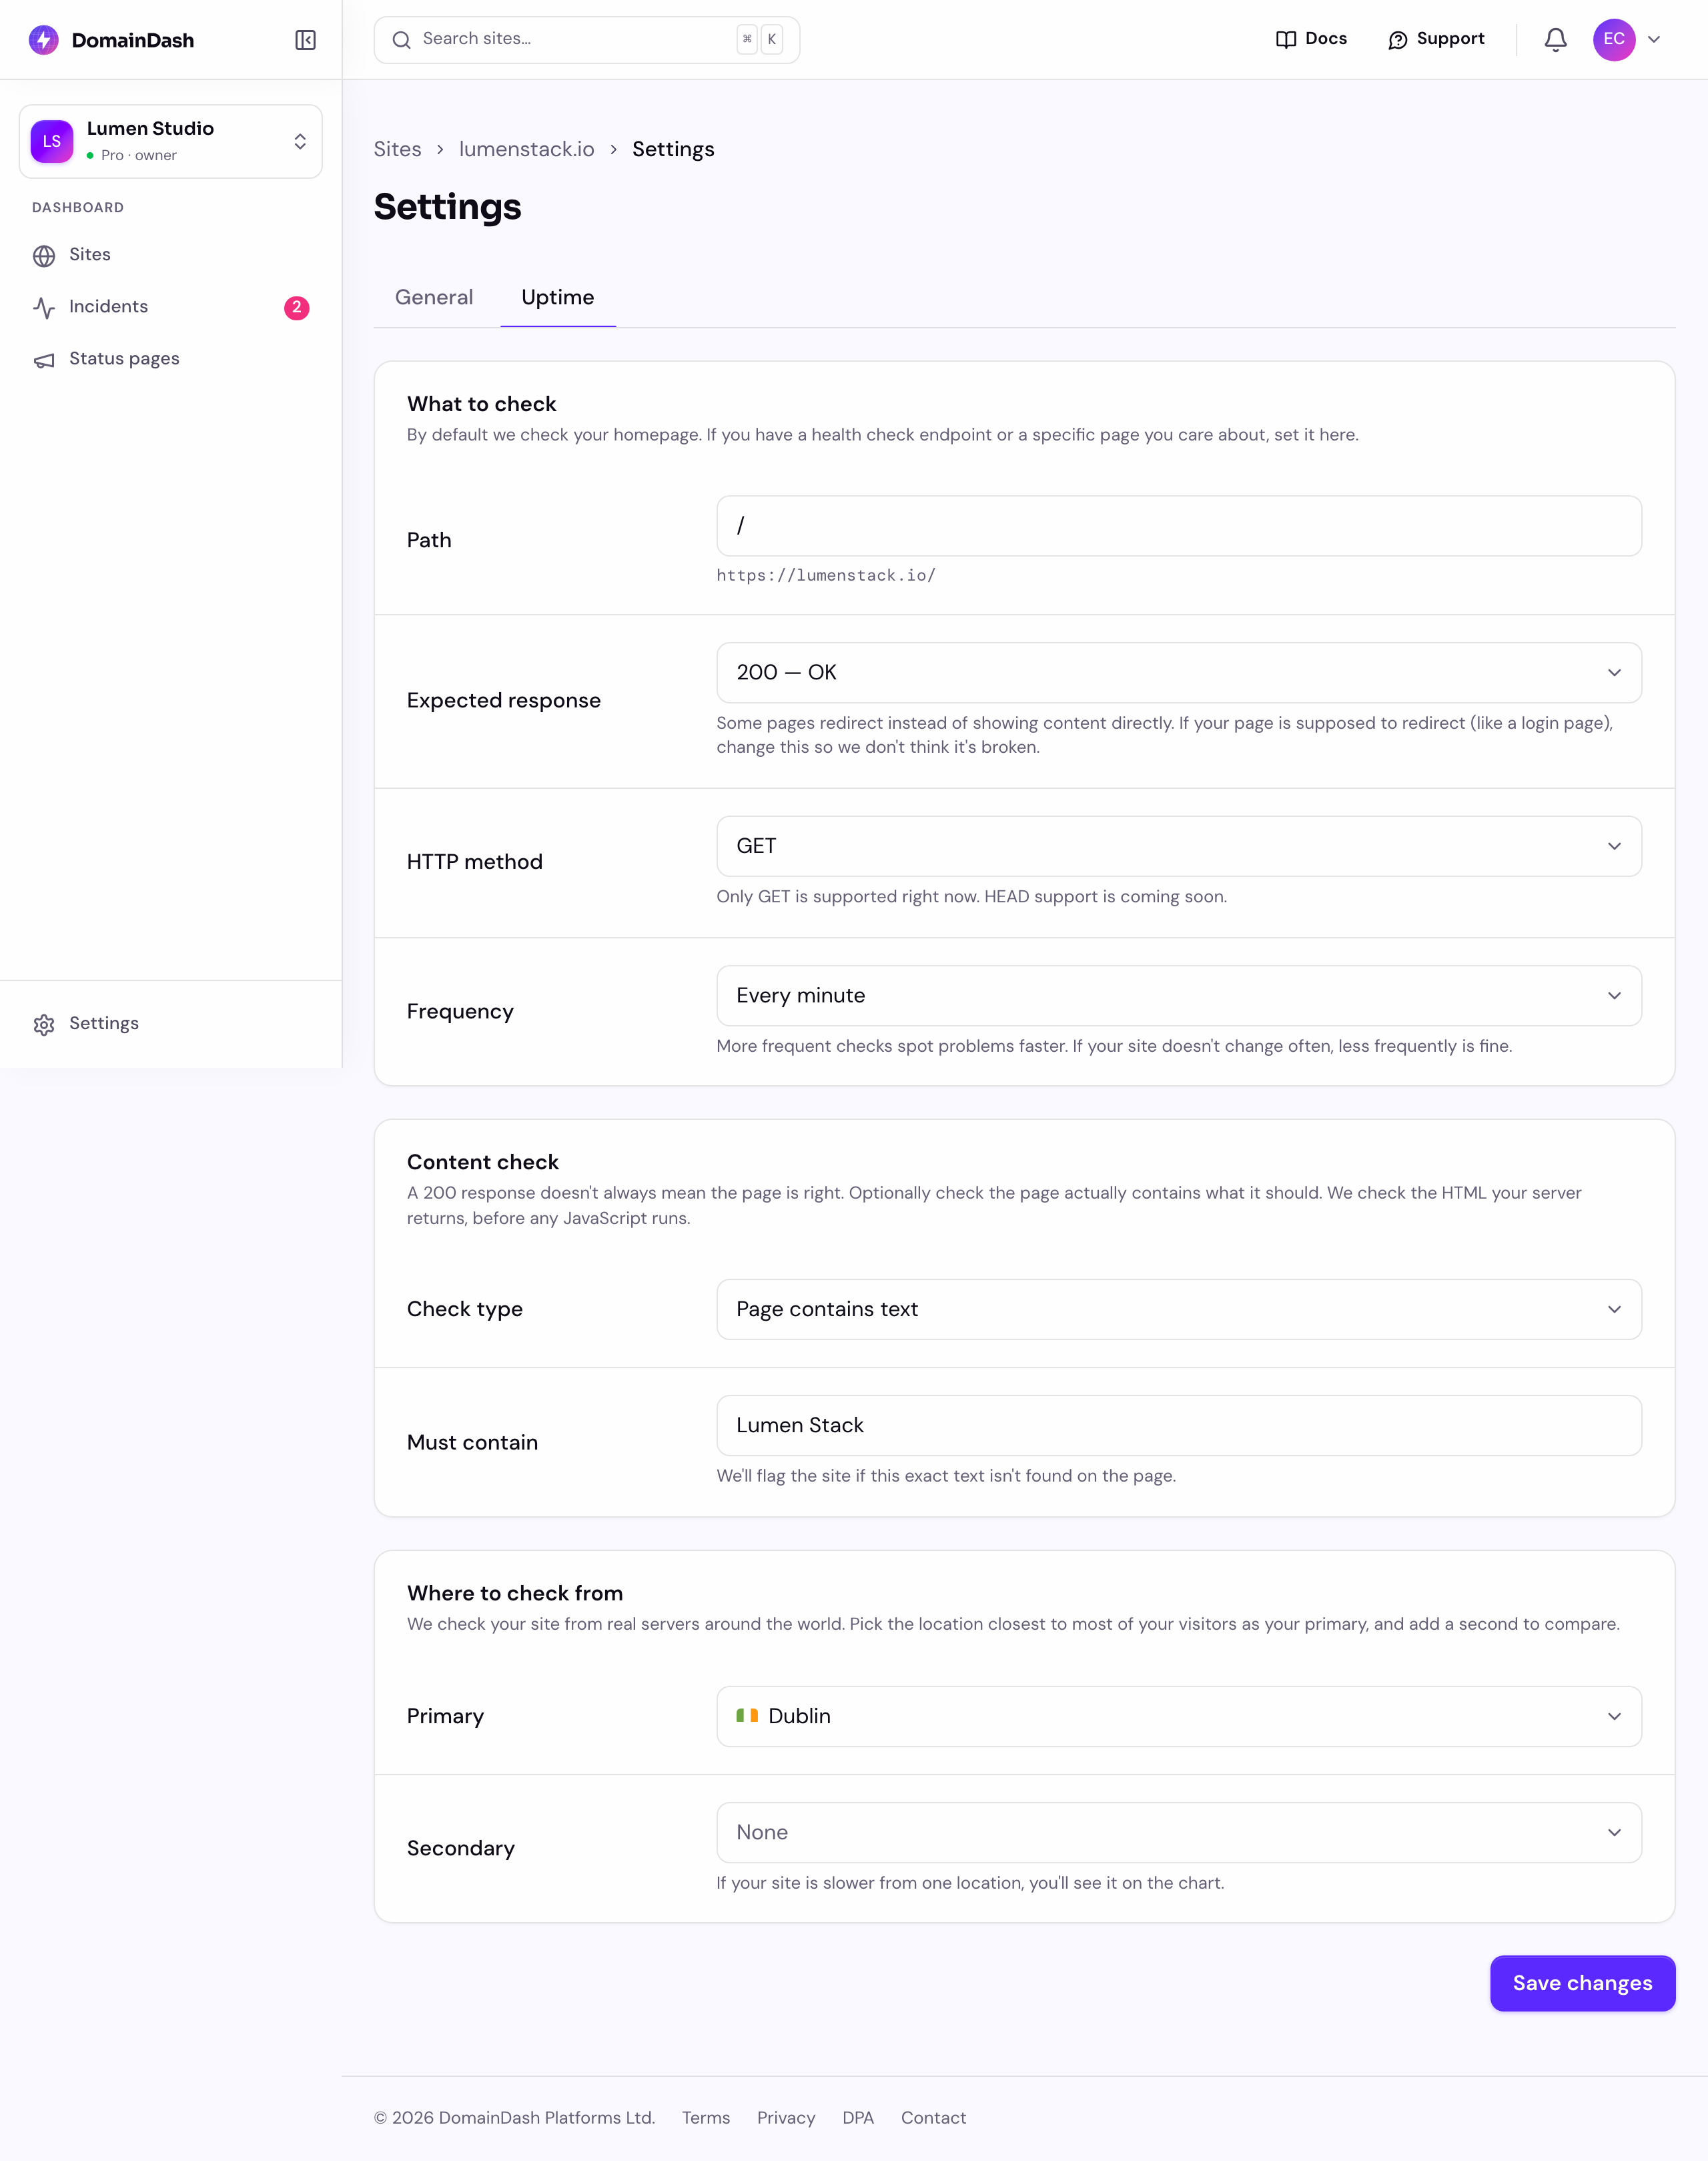Click the Incidents badge showing 2
1708x2161 pixels.
[x=297, y=307]
